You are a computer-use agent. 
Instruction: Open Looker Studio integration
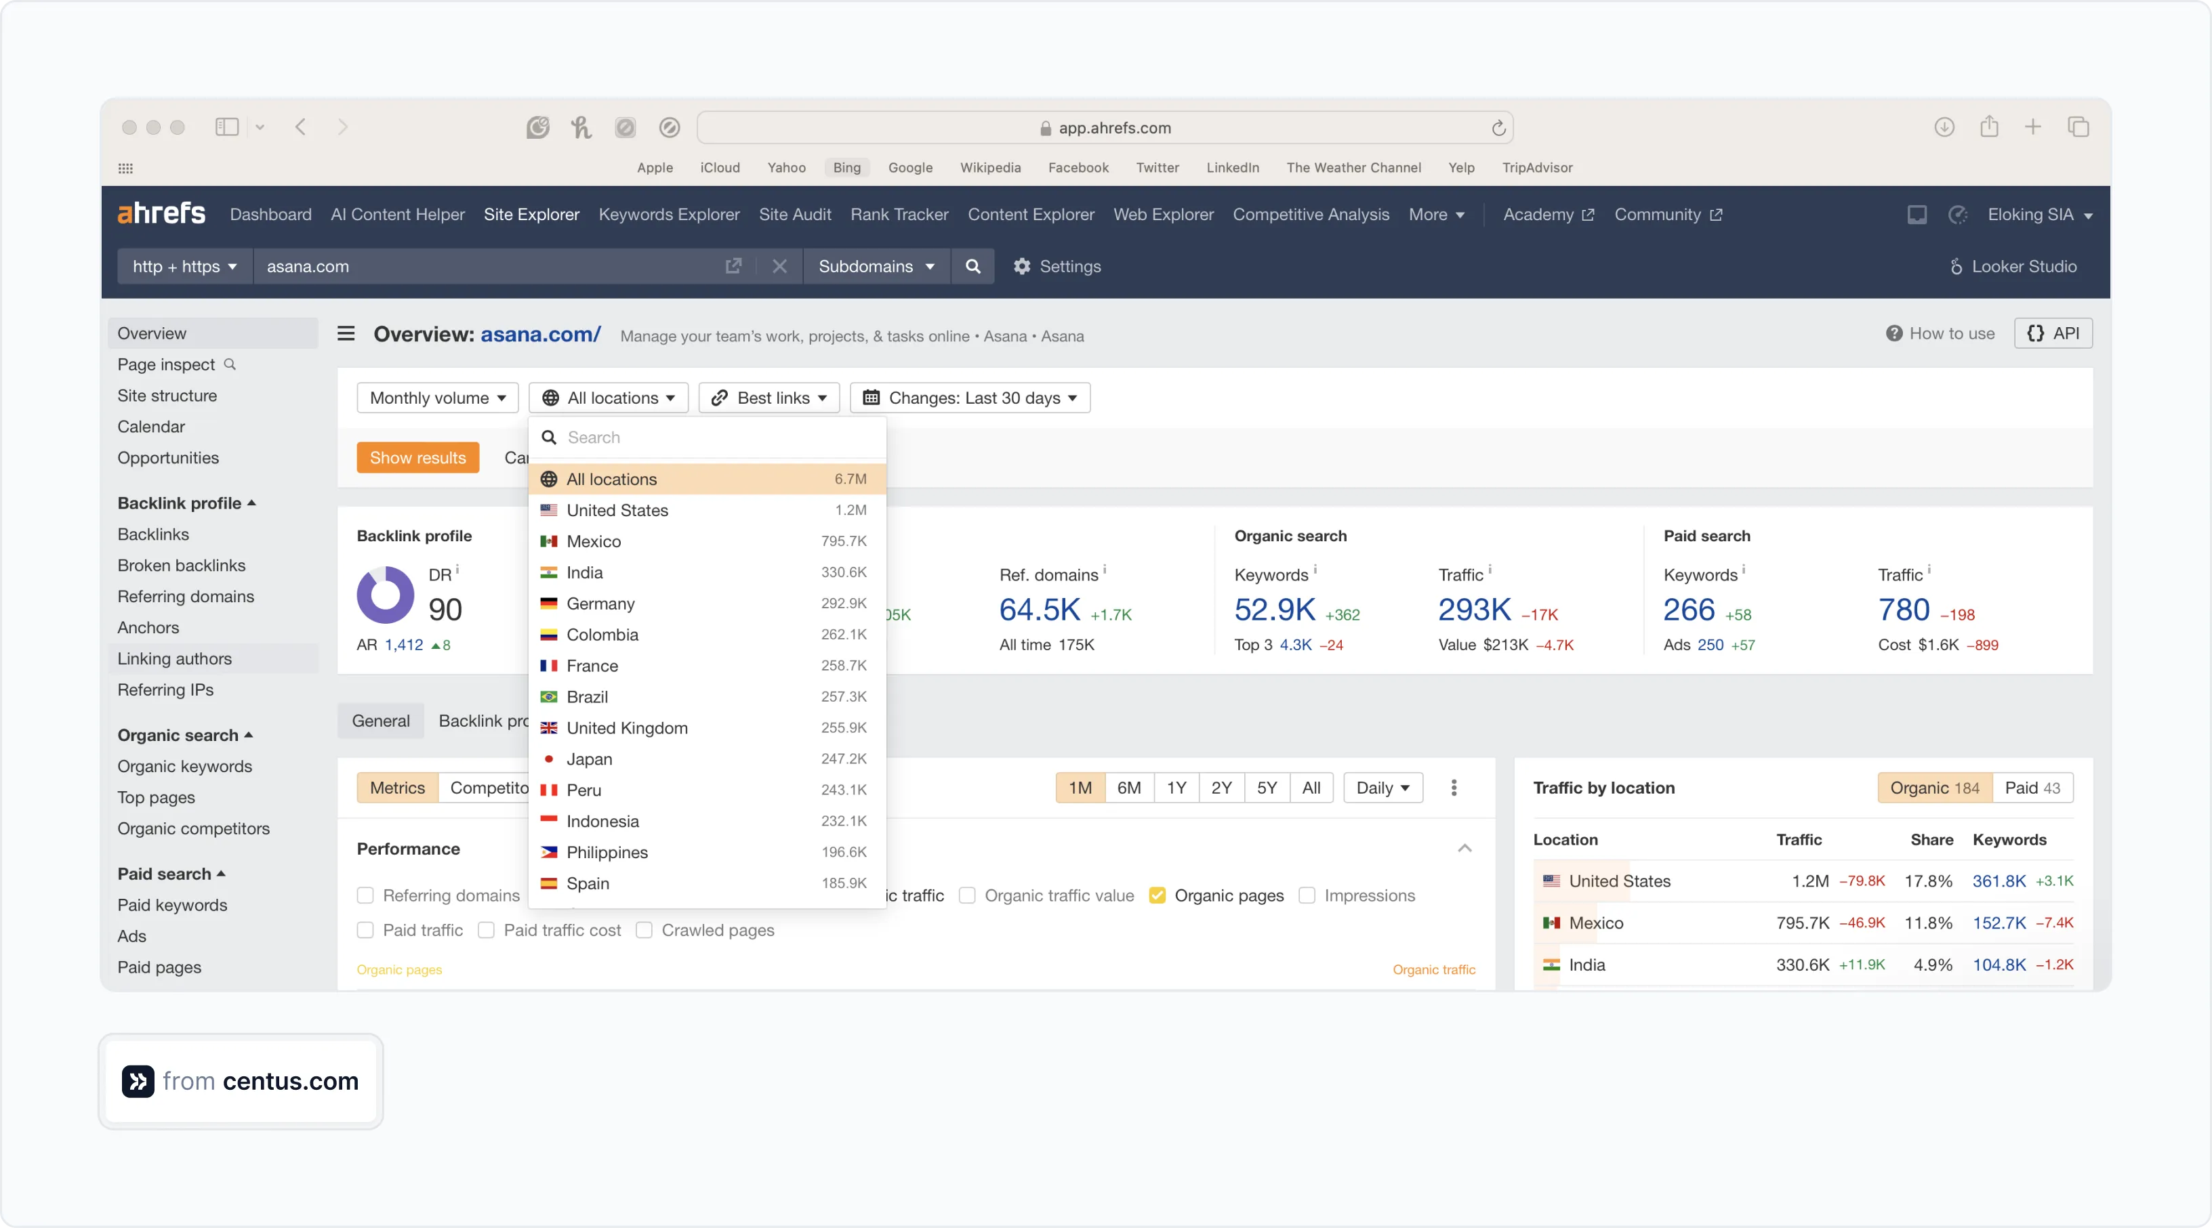[2012, 266]
